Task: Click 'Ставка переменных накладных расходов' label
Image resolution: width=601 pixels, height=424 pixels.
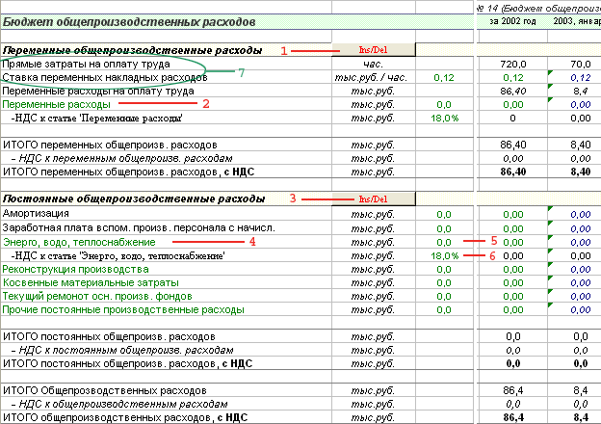Action: point(105,77)
